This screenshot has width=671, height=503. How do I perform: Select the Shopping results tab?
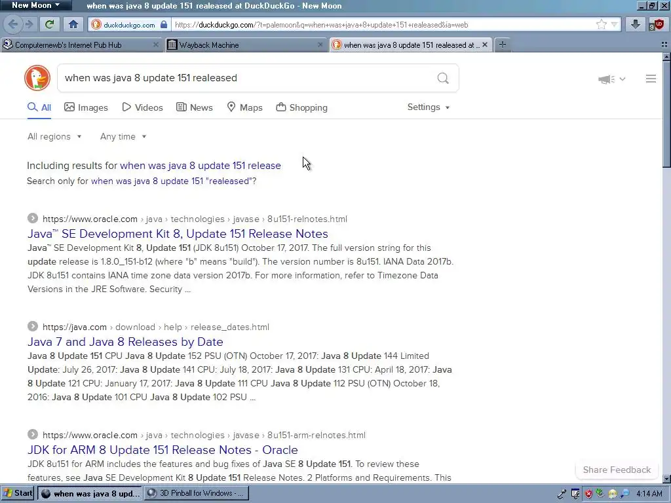pos(301,107)
